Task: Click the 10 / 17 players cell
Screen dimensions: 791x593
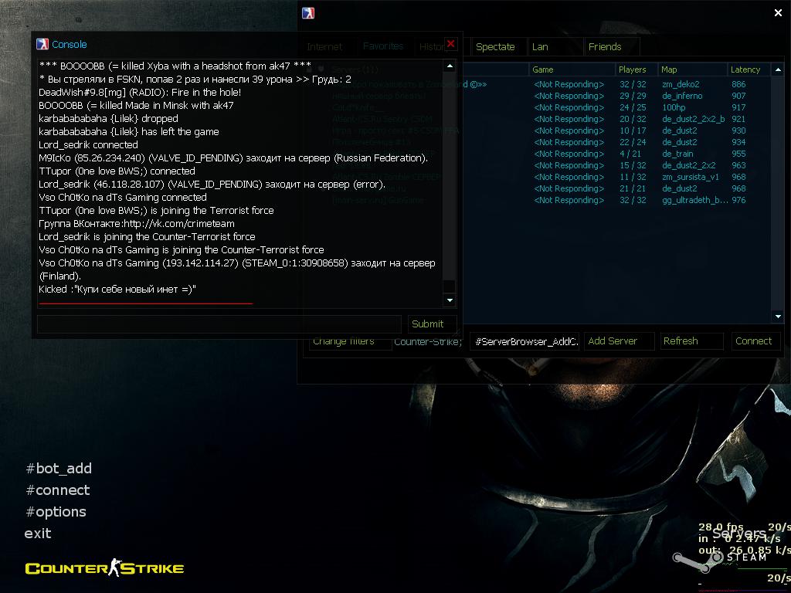Action: (633, 130)
